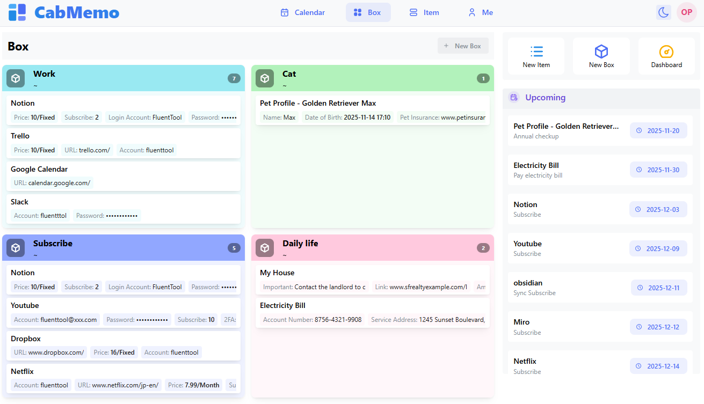This screenshot has height=404, width=704.
Task: Click the Work box cube icon
Action: pos(16,78)
